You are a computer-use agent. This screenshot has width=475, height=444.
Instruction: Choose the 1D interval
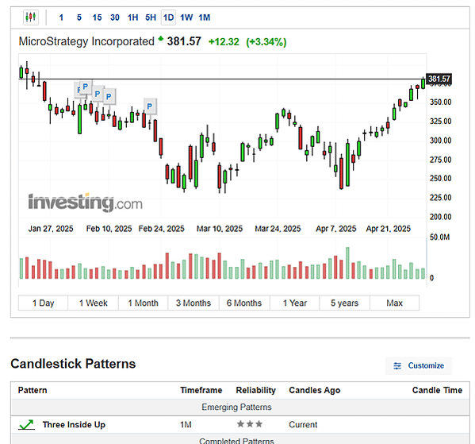click(168, 17)
